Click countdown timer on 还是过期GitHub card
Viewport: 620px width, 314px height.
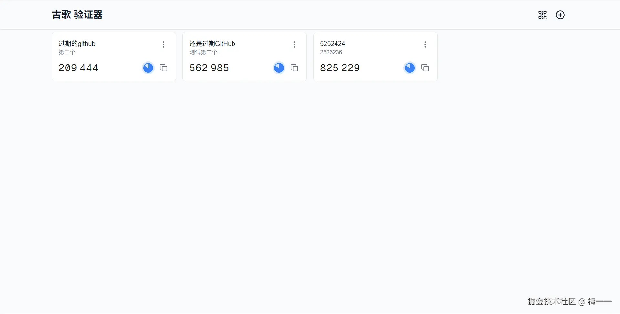279,68
